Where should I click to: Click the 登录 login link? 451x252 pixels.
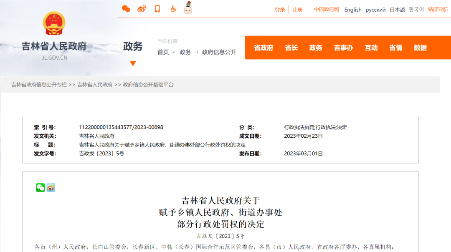(280, 10)
